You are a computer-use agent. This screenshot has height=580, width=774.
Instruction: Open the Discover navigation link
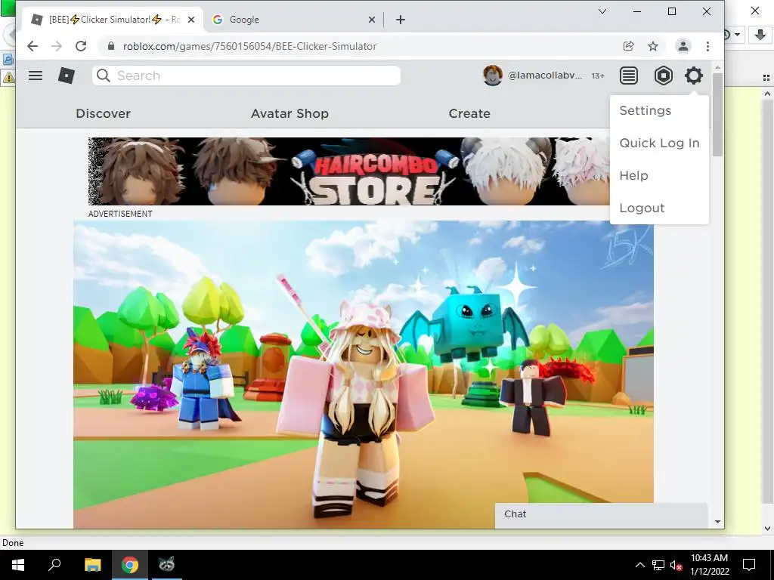(103, 113)
